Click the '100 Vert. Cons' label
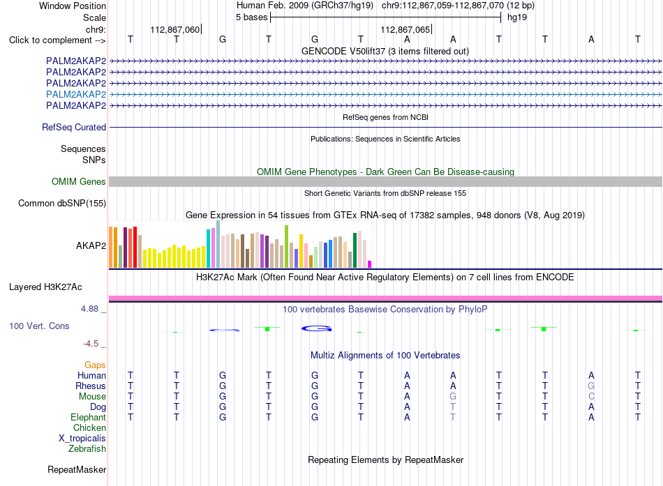Viewport: 663px width, 486px height. click(x=39, y=326)
